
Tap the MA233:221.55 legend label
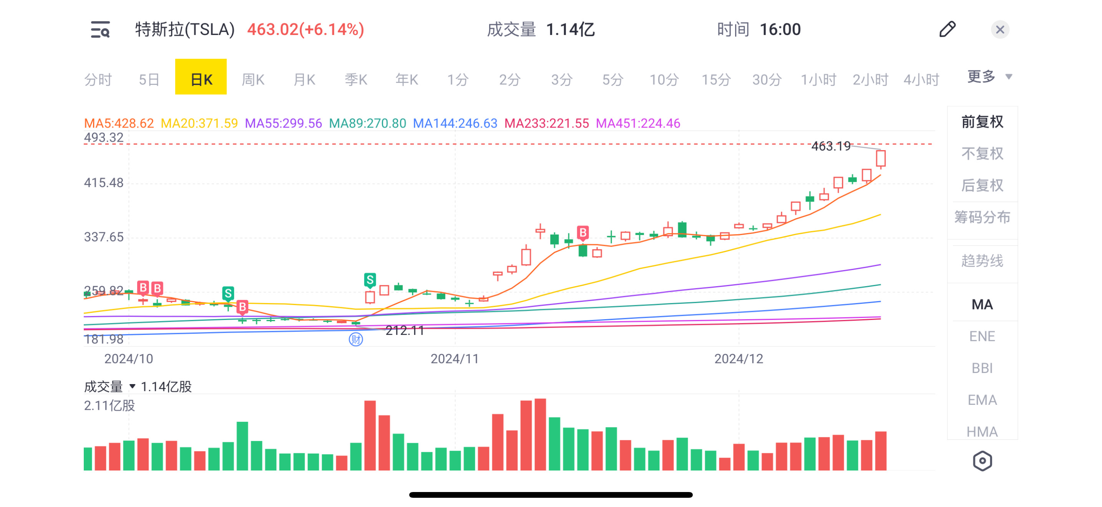(547, 124)
